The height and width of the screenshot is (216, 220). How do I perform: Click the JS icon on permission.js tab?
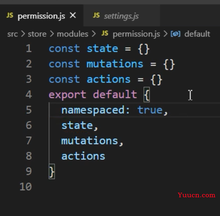pos(10,15)
